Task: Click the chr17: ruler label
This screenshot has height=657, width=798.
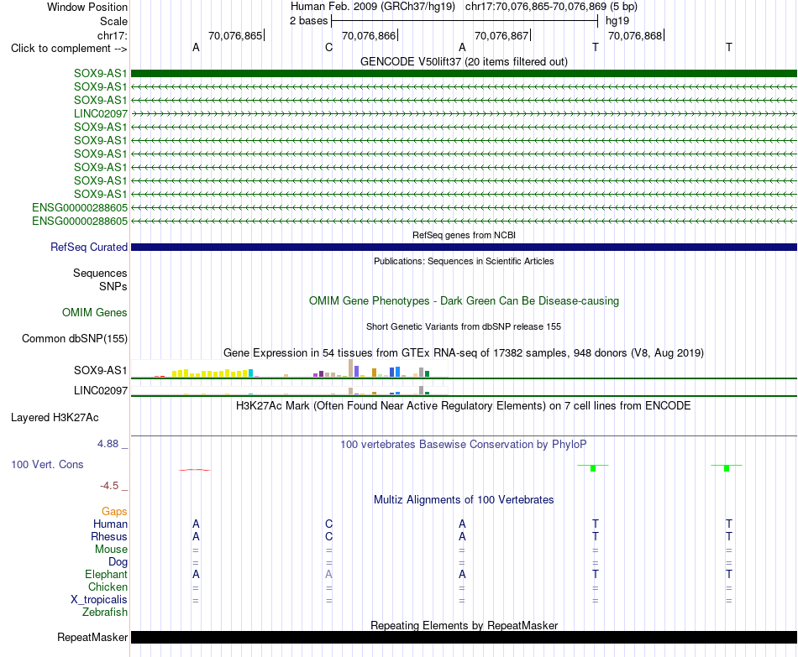Action: pos(113,35)
